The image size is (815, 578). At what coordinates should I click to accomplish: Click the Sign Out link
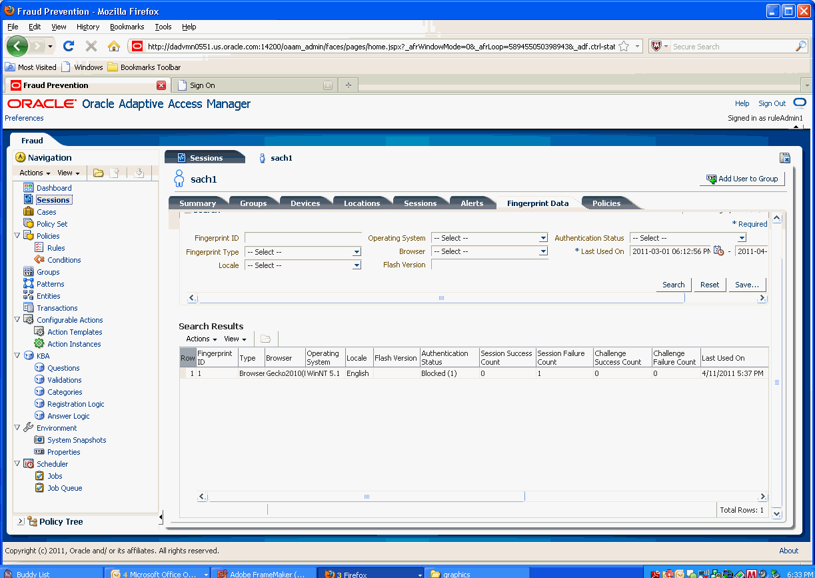pos(771,103)
